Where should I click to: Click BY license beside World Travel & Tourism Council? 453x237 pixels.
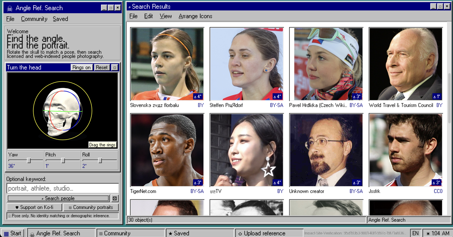pyautogui.click(x=439, y=105)
